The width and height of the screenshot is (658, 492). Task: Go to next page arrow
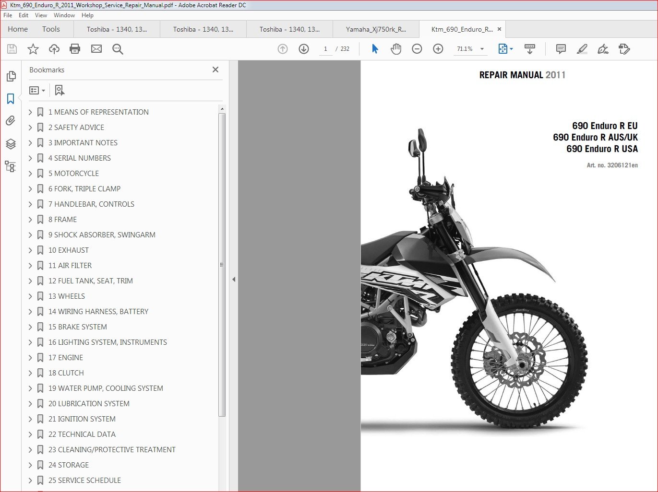[304, 49]
